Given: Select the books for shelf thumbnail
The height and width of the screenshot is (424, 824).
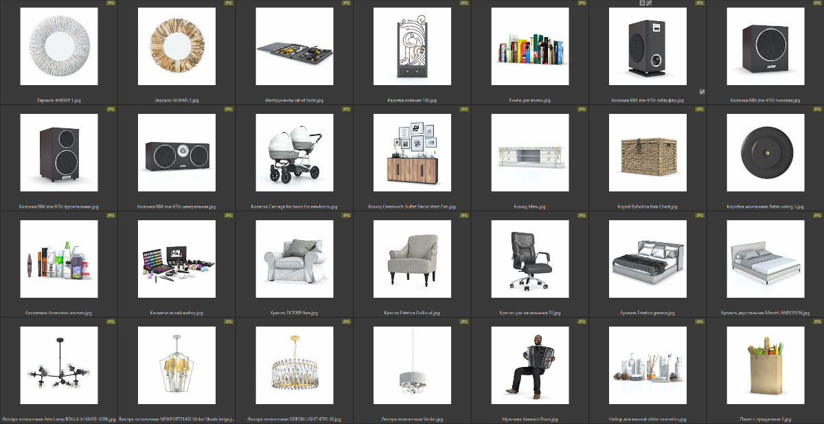Looking at the screenshot, I should click(529, 46).
